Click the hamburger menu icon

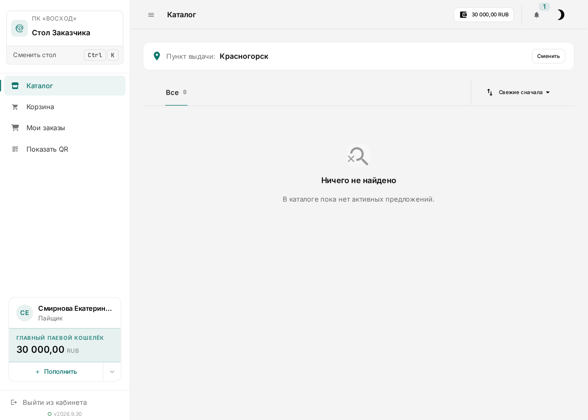pyautogui.click(x=151, y=15)
